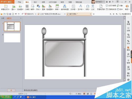The image size is (132, 99).
Task: Expand the 音频 dropdown arrow
Action: click(x=129, y=9)
